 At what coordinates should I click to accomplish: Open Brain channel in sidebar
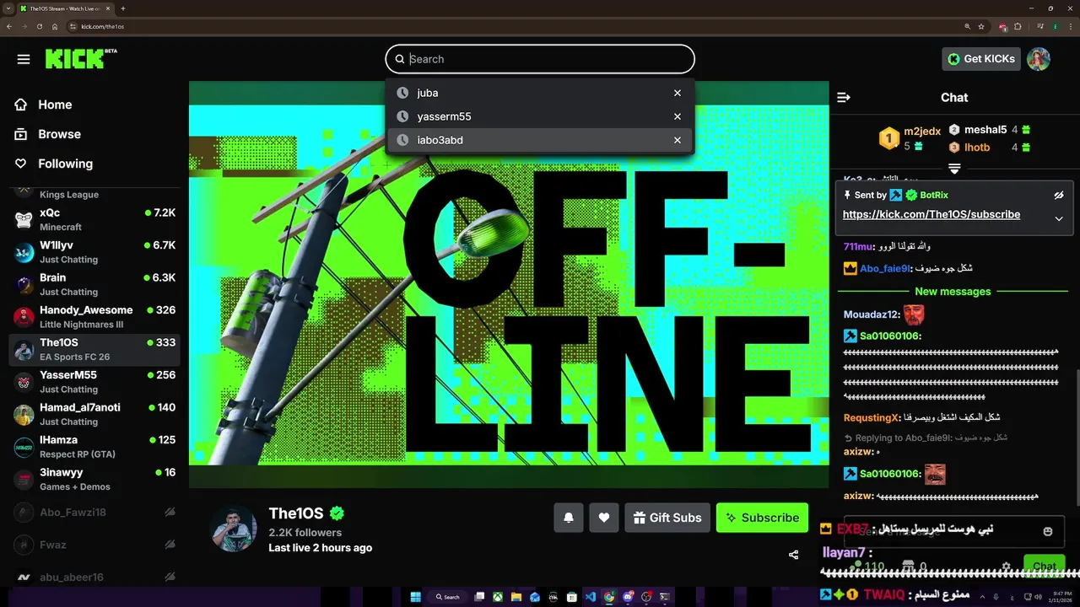click(94, 284)
